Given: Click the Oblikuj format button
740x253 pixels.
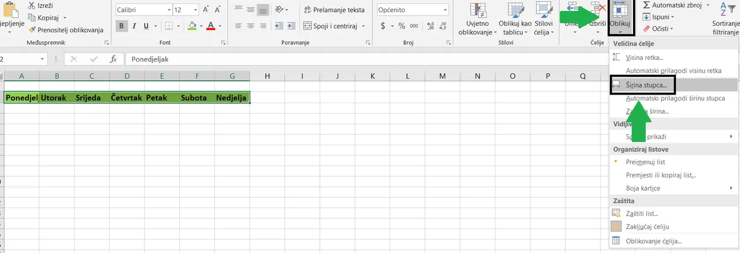Looking at the screenshot, I should 621,19.
